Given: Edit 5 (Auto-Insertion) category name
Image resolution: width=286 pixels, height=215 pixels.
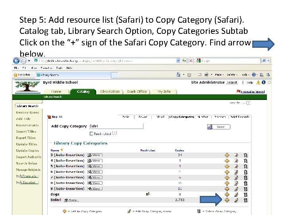Looking at the screenshot, I should 236,166.
